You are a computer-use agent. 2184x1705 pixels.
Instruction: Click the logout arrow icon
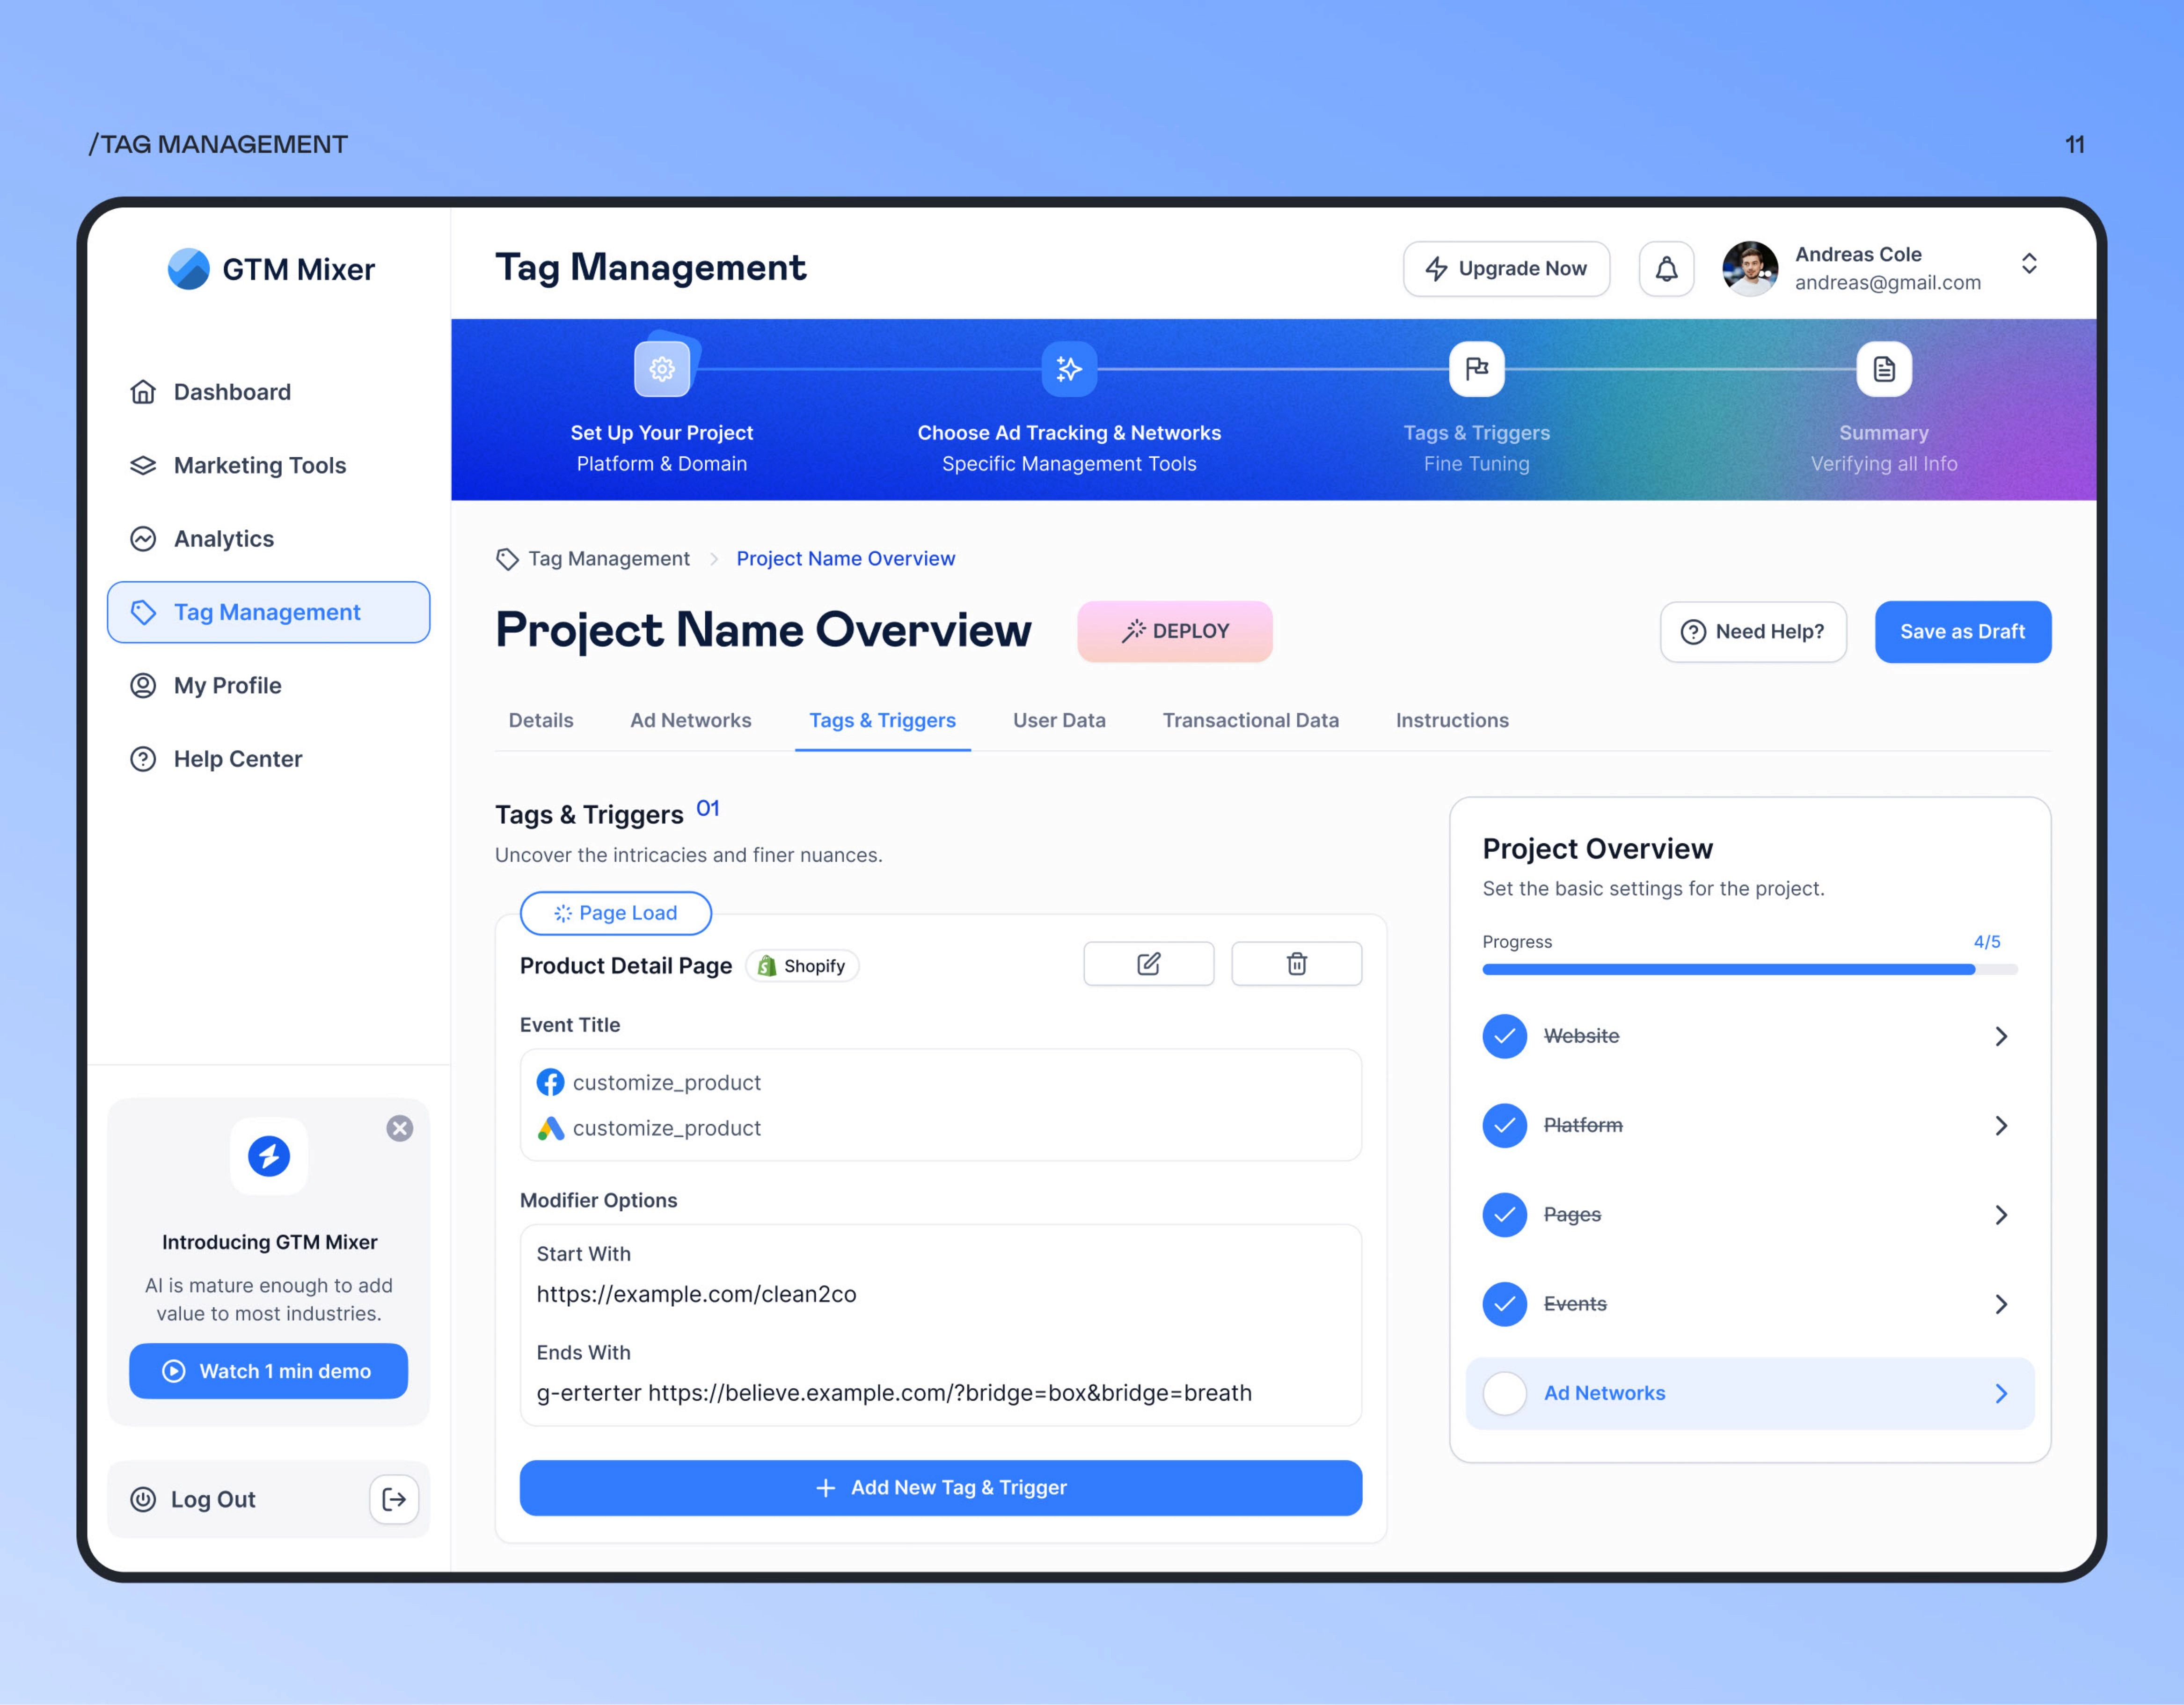click(x=394, y=1499)
